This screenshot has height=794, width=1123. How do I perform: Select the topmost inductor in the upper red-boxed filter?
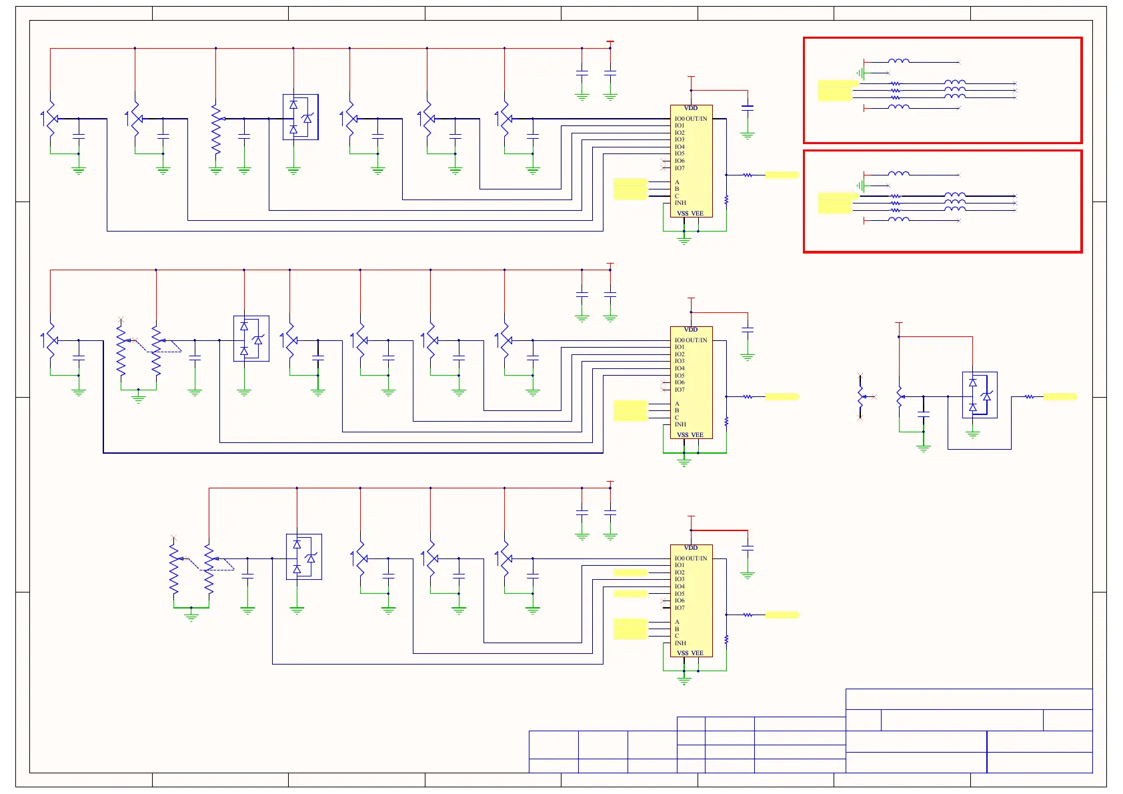click(x=898, y=61)
